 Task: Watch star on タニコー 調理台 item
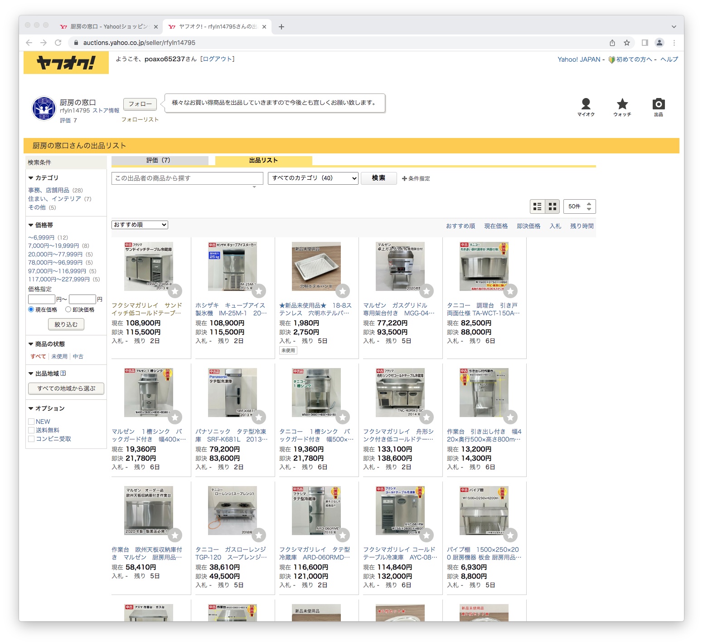click(510, 291)
